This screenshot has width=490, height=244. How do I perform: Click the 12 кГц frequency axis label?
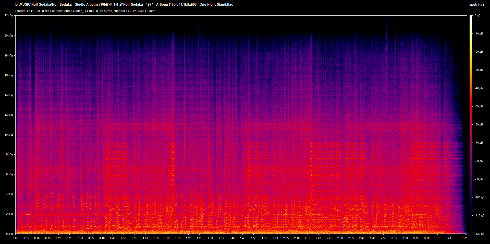pos(9,115)
